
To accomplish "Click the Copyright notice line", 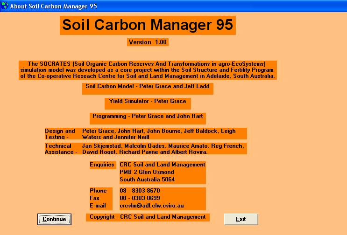I will 148,217.
